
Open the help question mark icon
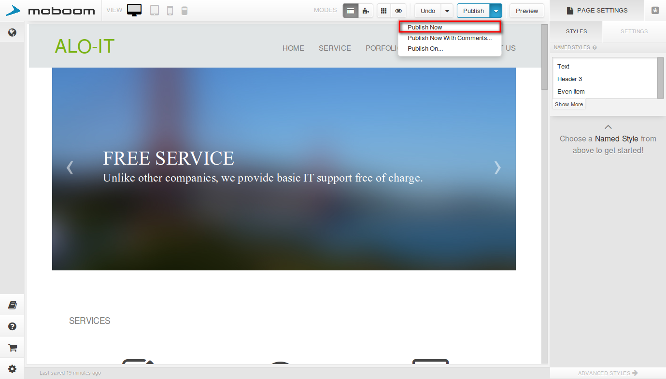point(13,326)
